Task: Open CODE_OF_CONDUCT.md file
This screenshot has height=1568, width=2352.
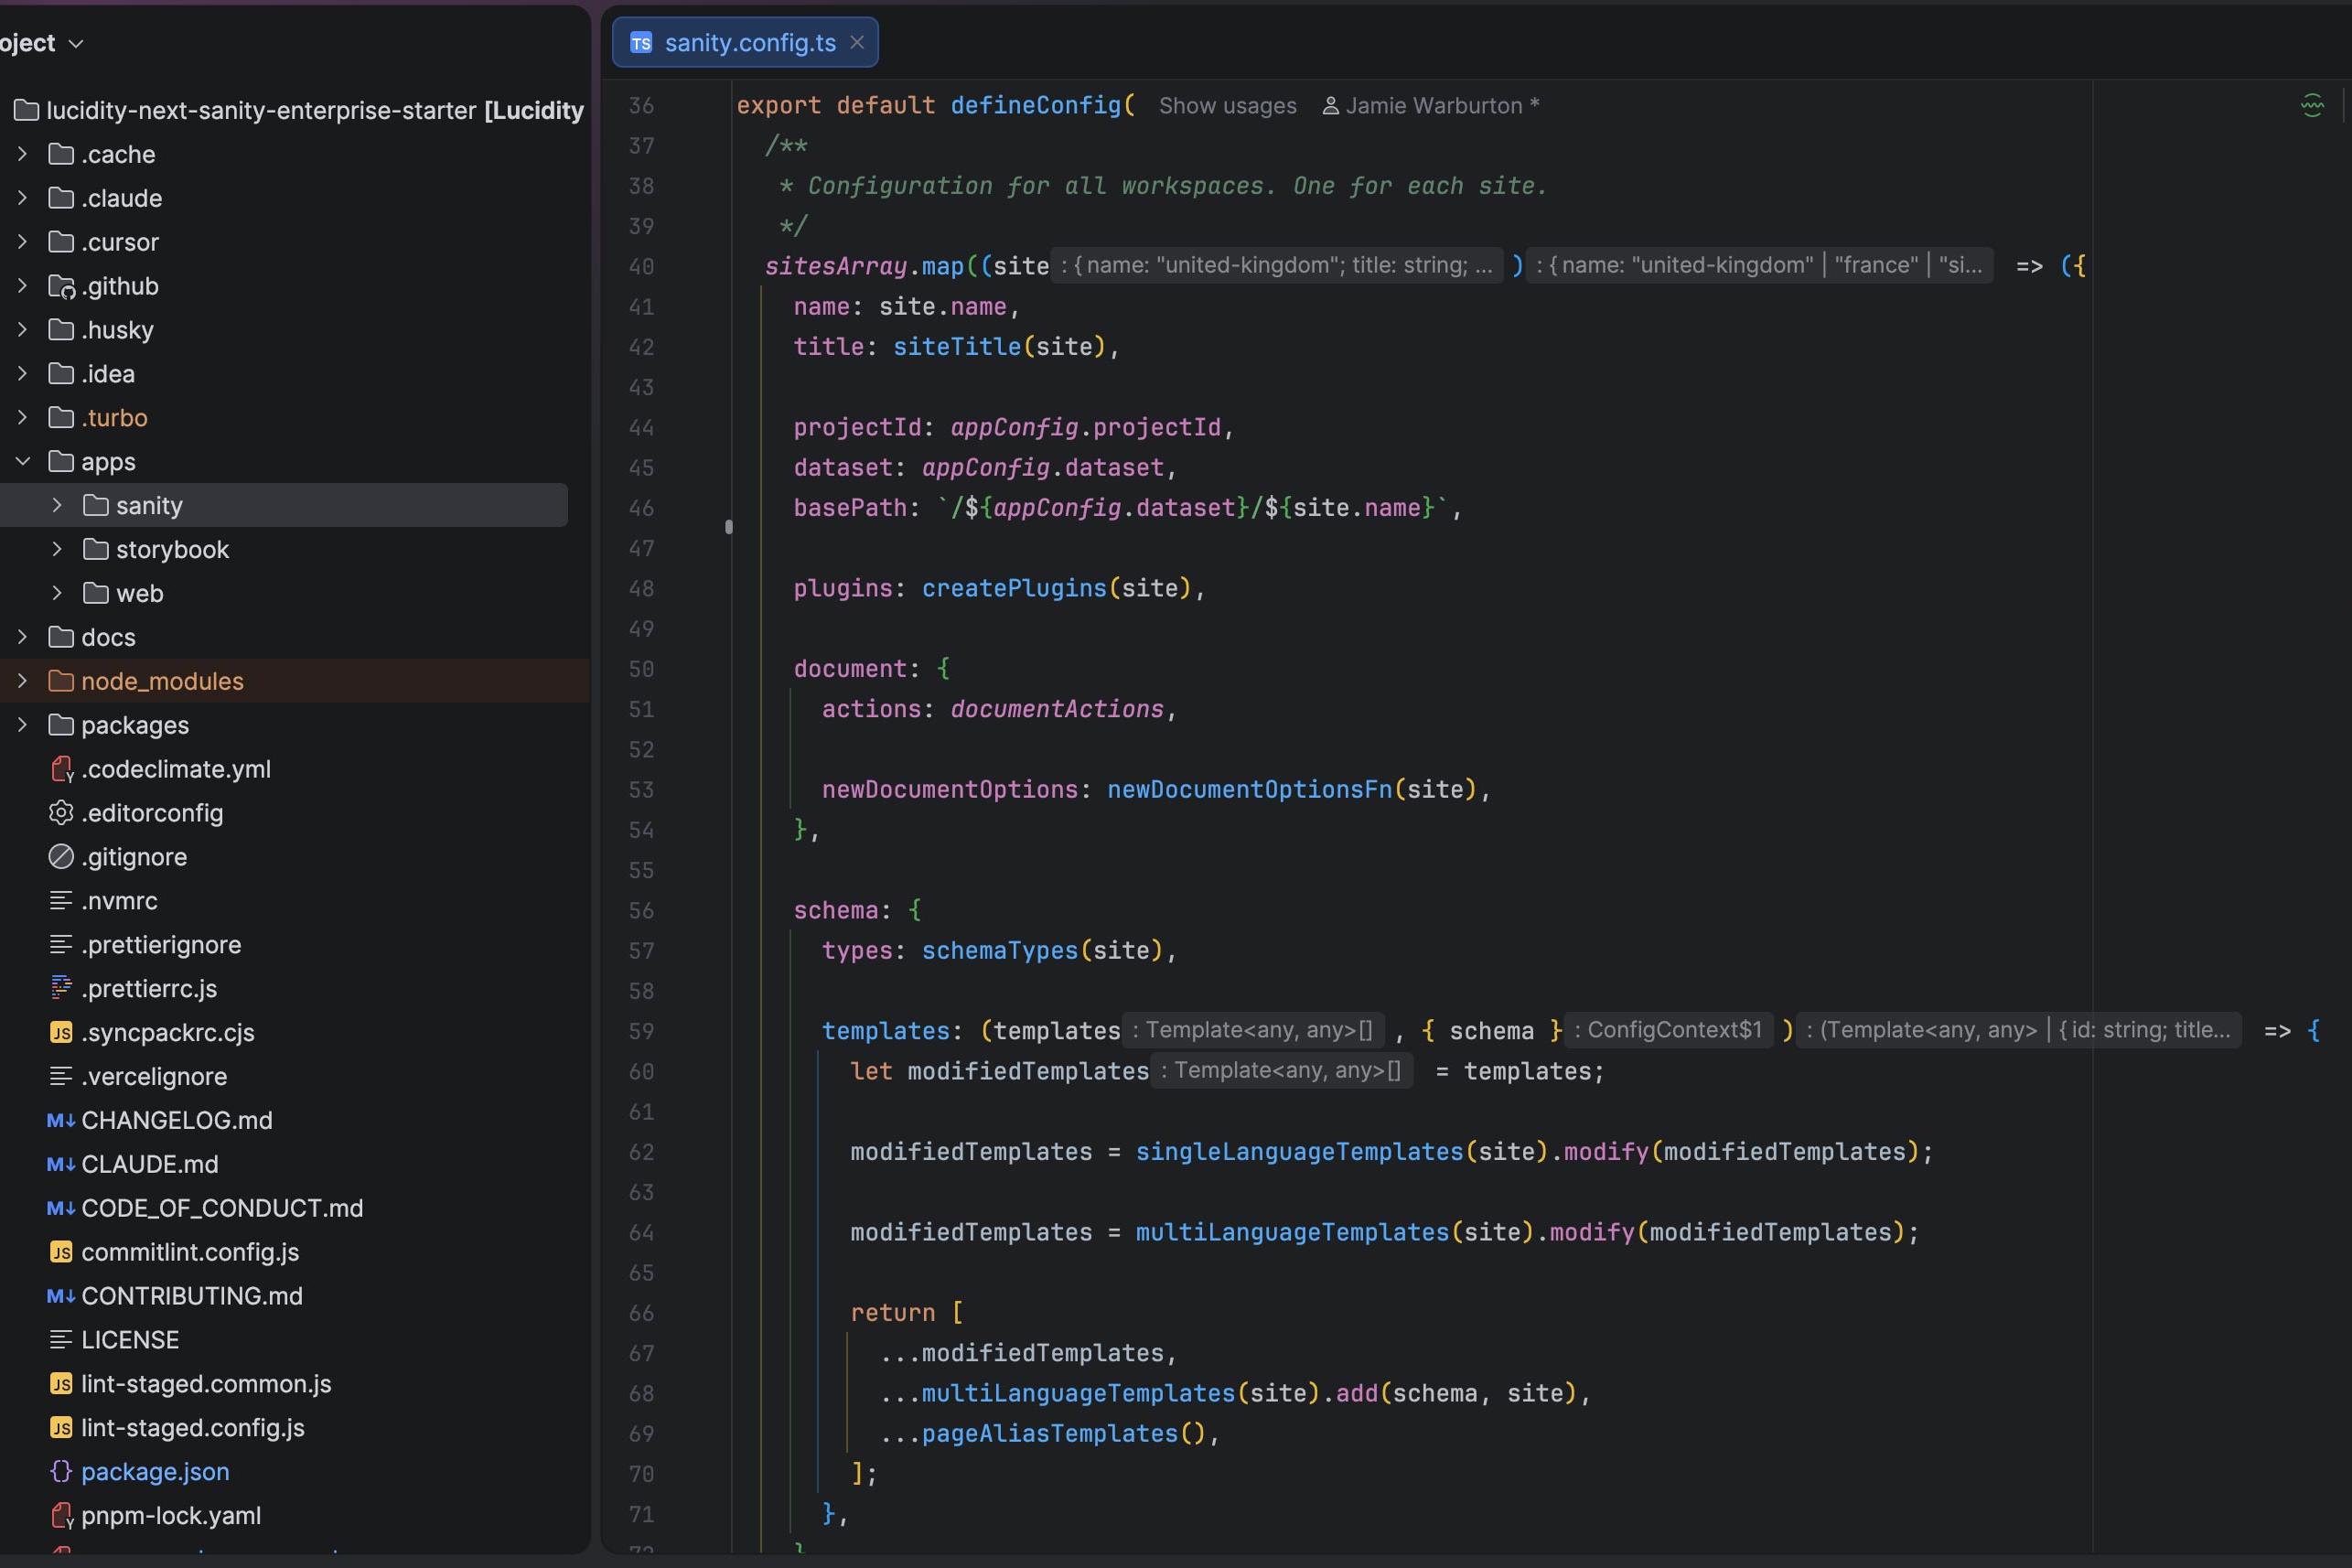Action: tap(222, 1208)
